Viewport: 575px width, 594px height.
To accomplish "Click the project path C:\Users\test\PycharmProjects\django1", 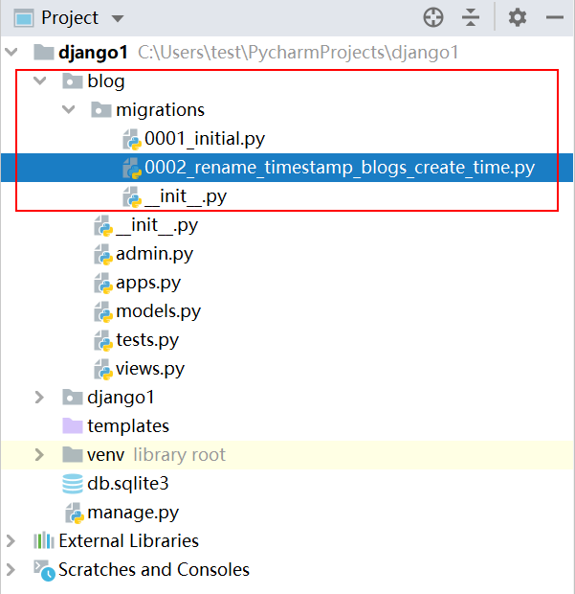I will tap(299, 53).
